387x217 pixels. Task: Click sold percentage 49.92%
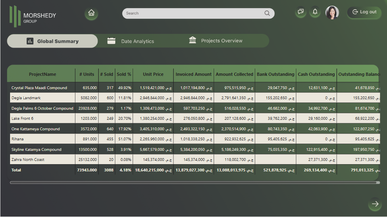coord(125,88)
